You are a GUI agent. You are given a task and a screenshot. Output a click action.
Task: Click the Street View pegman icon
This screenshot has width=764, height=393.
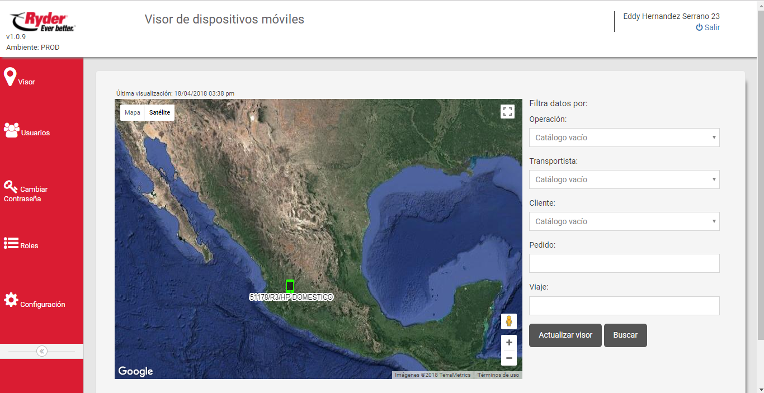508,321
